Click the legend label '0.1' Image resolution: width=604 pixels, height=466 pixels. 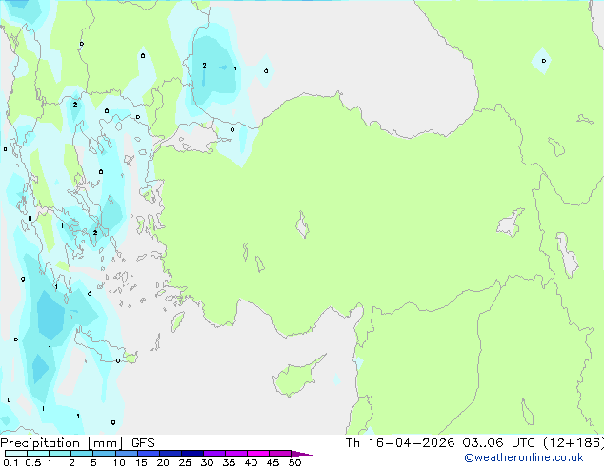(x=10, y=462)
